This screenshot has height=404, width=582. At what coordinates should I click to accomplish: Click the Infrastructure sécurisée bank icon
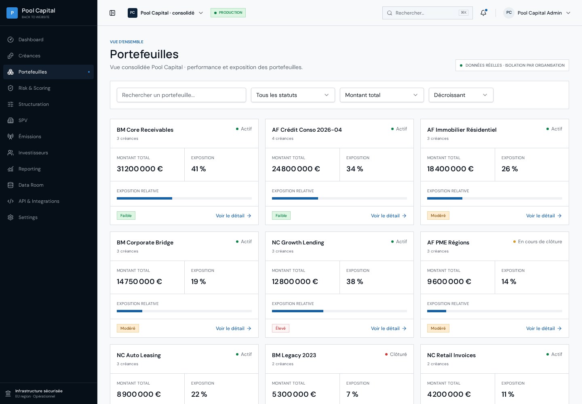8,393
